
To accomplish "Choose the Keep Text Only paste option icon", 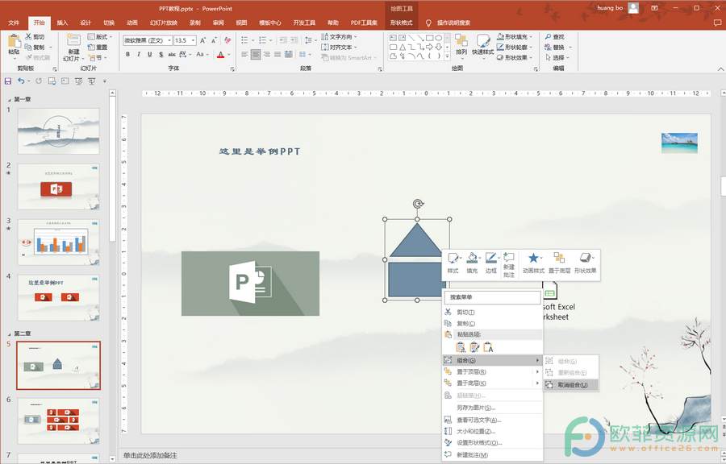I will 488,347.
